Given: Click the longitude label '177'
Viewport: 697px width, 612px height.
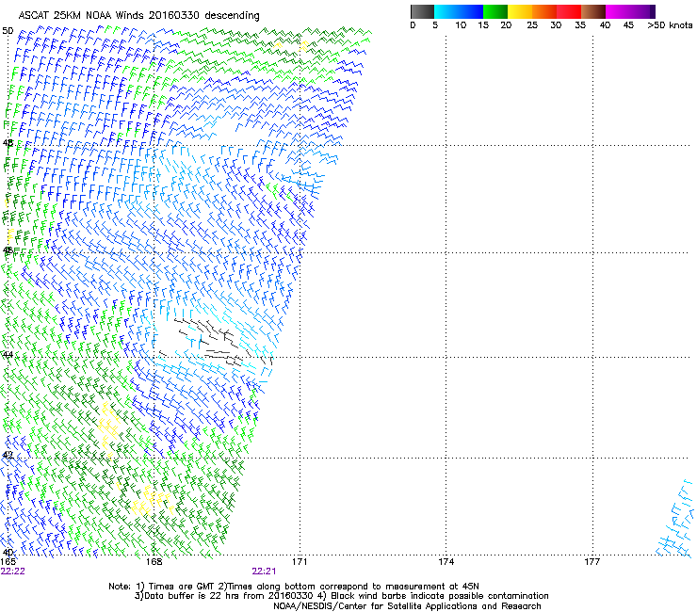Looking at the screenshot, I should coord(592,562).
